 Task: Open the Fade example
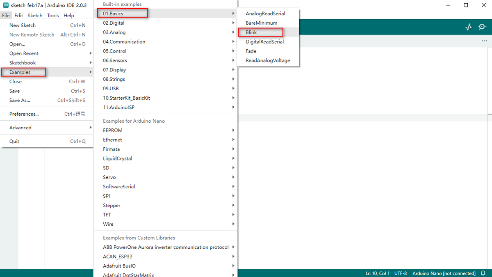click(x=269, y=51)
